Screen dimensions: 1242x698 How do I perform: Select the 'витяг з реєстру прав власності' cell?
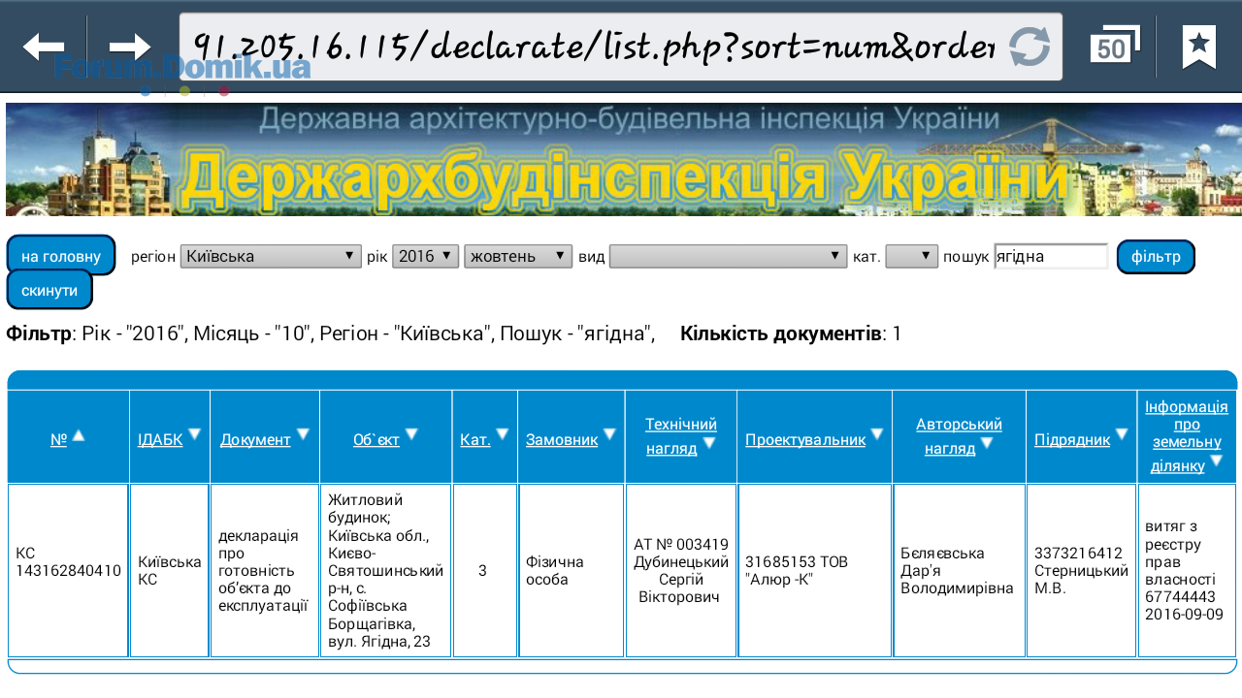click(1188, 571)
